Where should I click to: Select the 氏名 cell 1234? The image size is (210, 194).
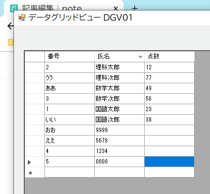[119, 151]
